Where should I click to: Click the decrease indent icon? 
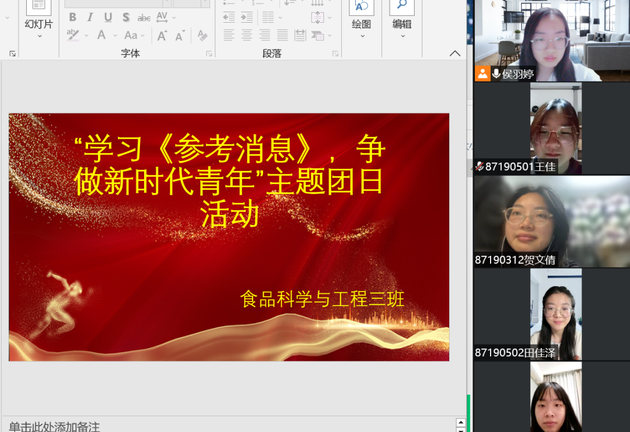coord(229,17)
